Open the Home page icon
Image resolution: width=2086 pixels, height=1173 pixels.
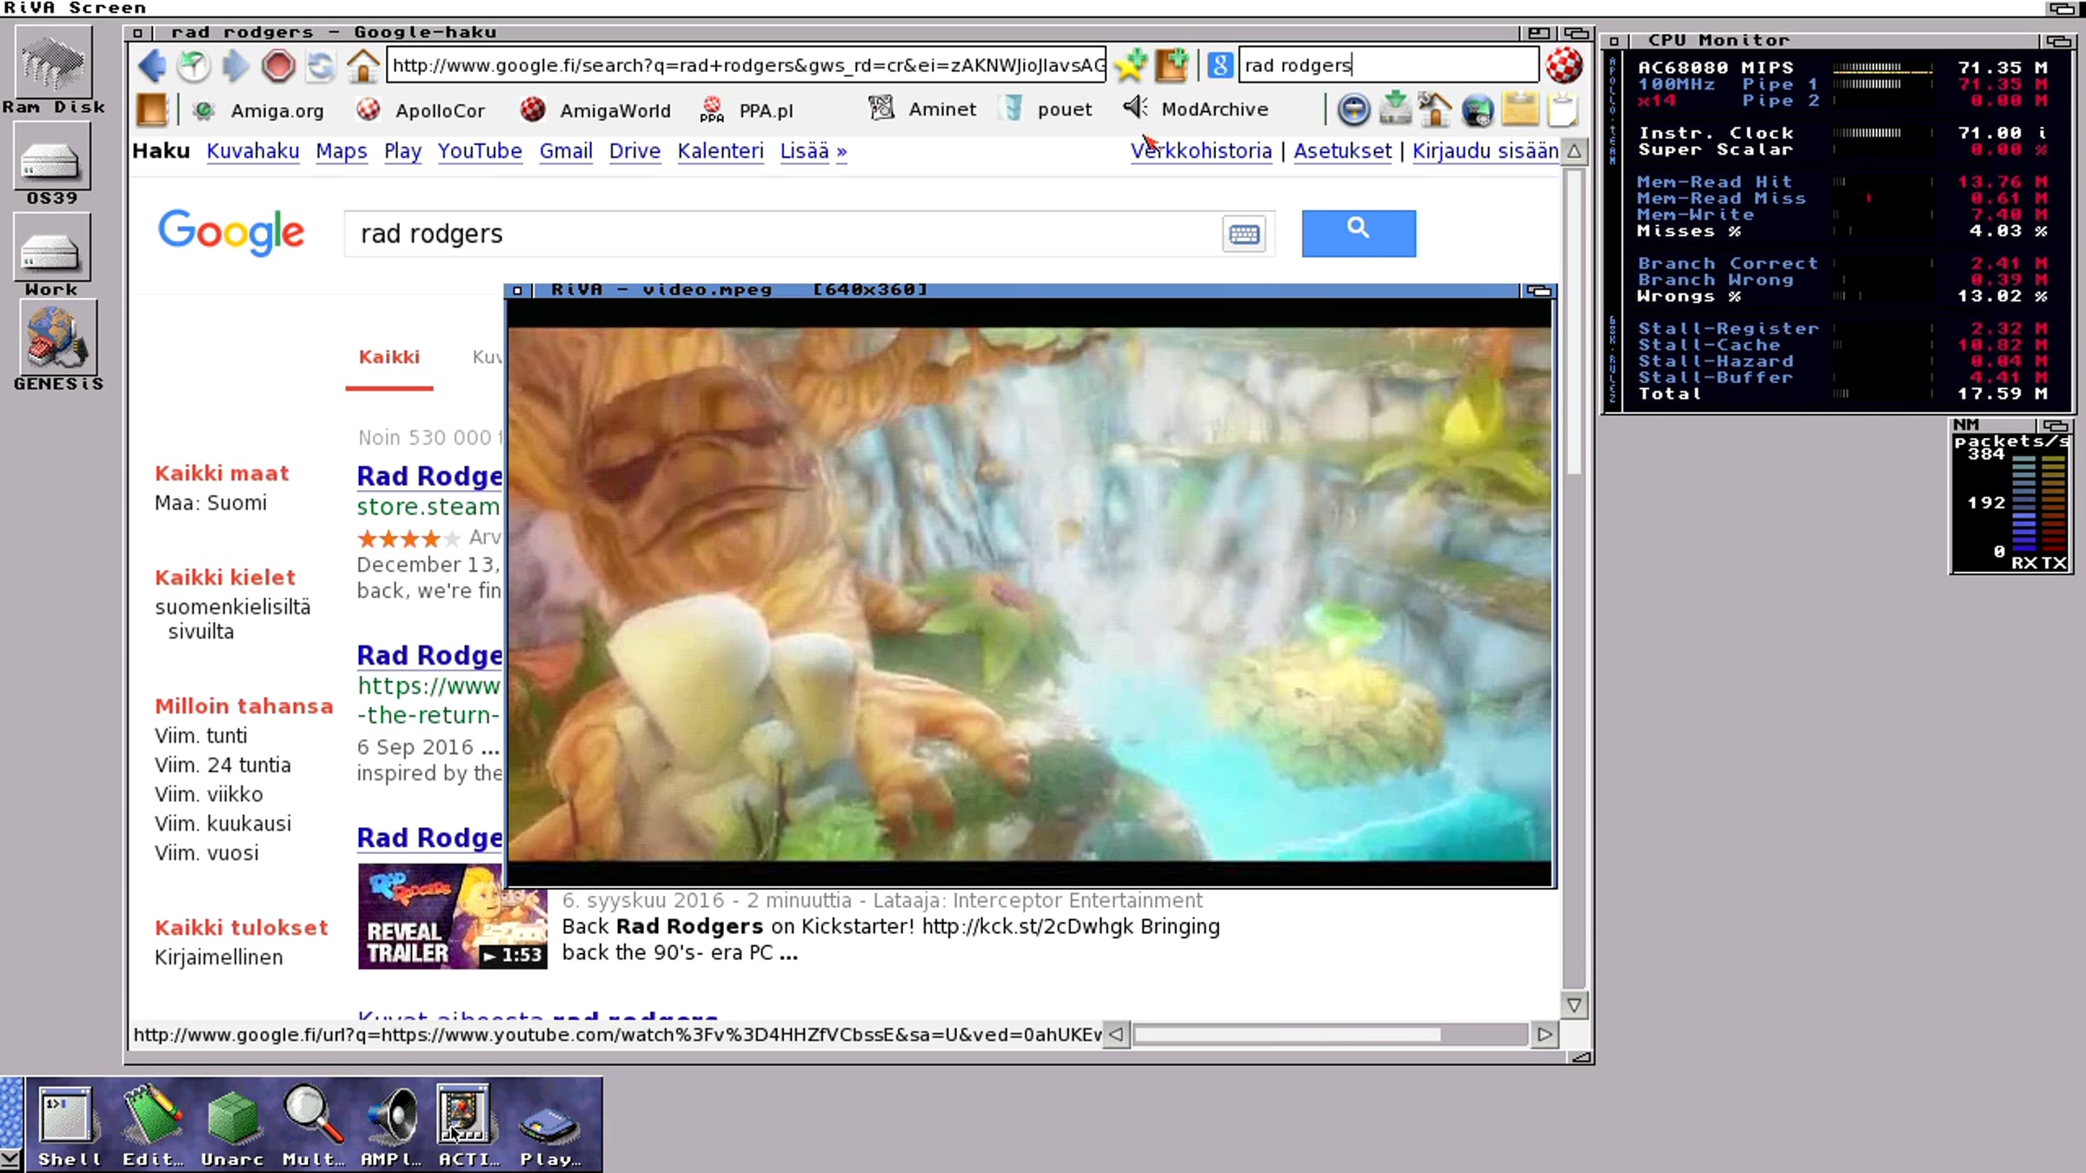[362, 65]
